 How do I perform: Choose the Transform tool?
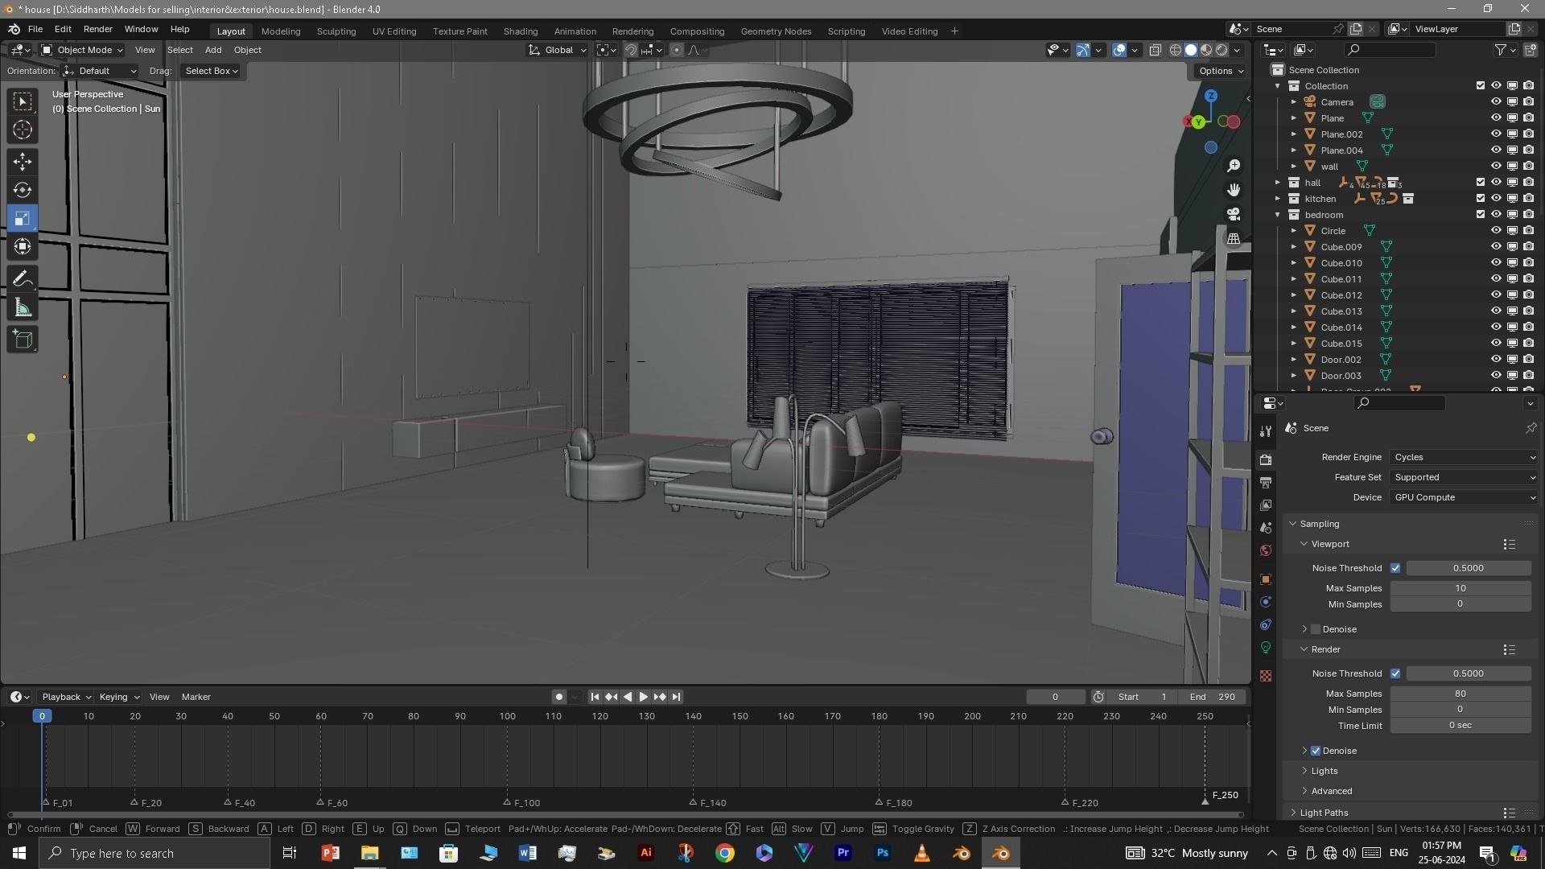tap(23, 247)
